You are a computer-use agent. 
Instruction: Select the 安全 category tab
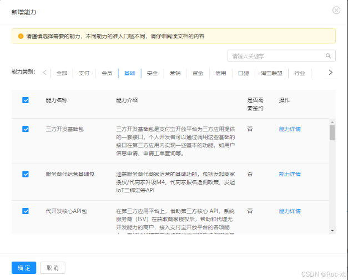coord(152,73)
